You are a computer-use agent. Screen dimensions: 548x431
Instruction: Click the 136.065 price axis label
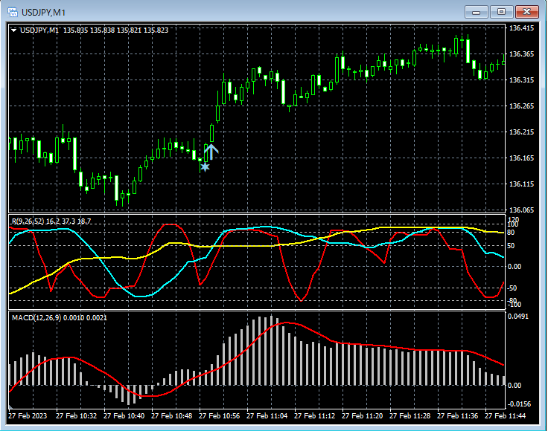click(x=520, y=210)
